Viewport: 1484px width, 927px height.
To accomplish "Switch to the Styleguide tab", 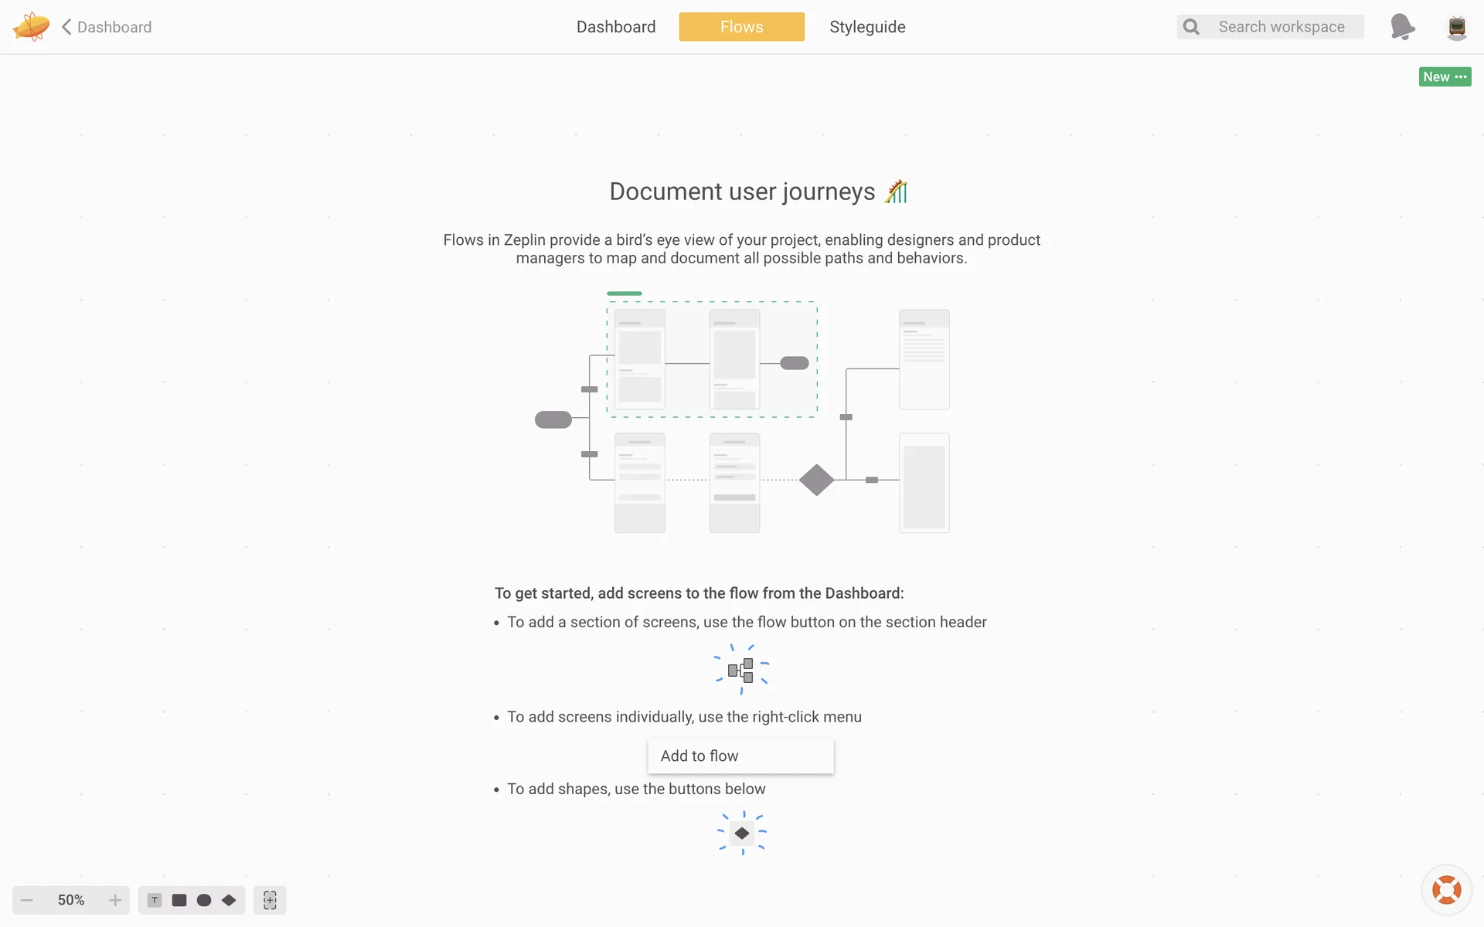I will 867,27.
